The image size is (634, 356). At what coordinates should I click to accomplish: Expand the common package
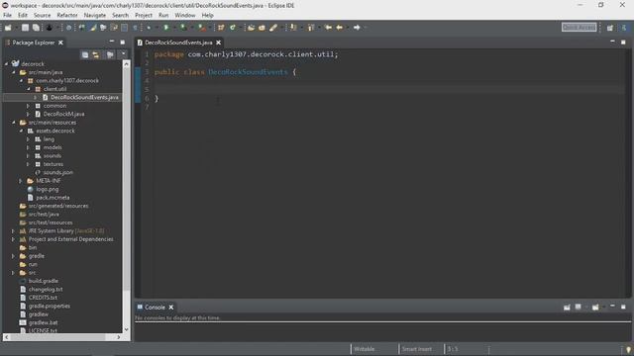28,106
